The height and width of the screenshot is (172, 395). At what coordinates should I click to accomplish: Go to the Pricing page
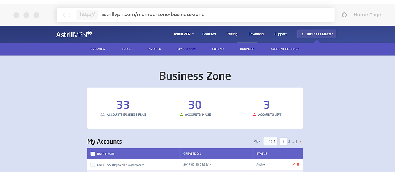[232, 34]
